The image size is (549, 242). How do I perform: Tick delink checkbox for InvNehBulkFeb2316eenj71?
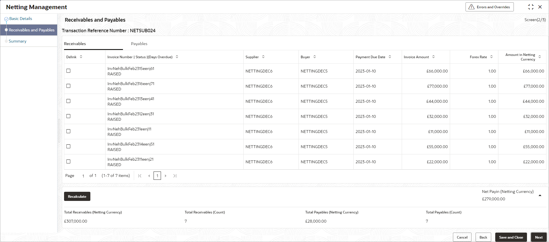[x=68, y=86]
